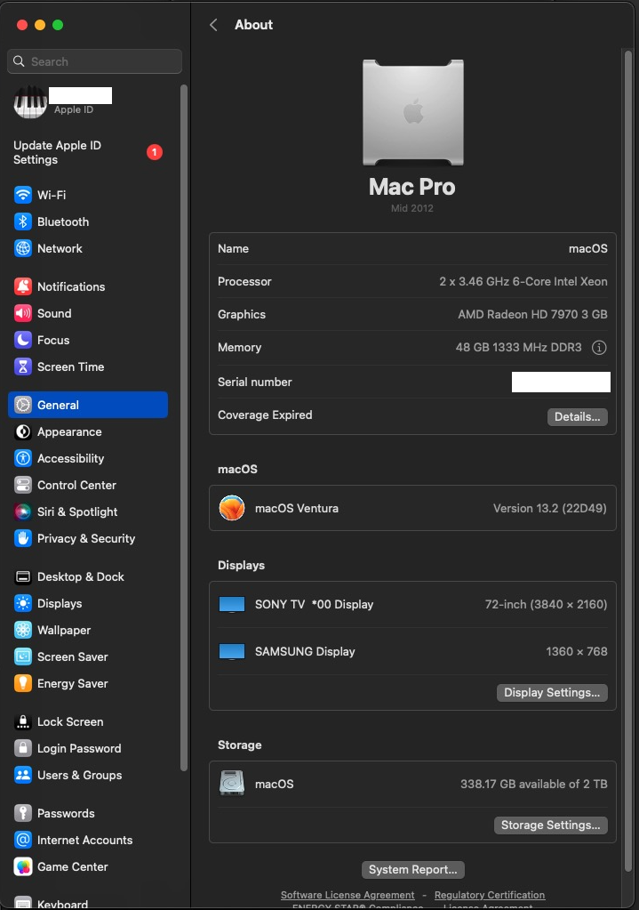Click the SAMSUNG Display monitor icon
The image size is (639, 910).
(x=231, y=652)
